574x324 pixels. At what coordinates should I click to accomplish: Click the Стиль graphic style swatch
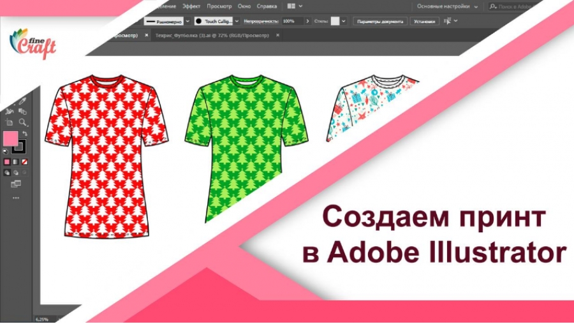[335, 21]
